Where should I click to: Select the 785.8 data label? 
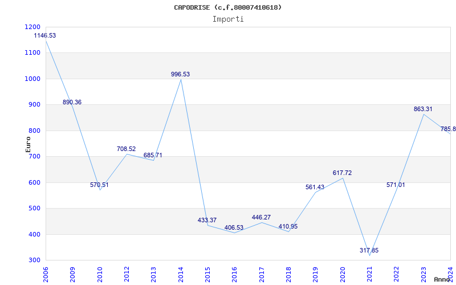click(448, 129)
